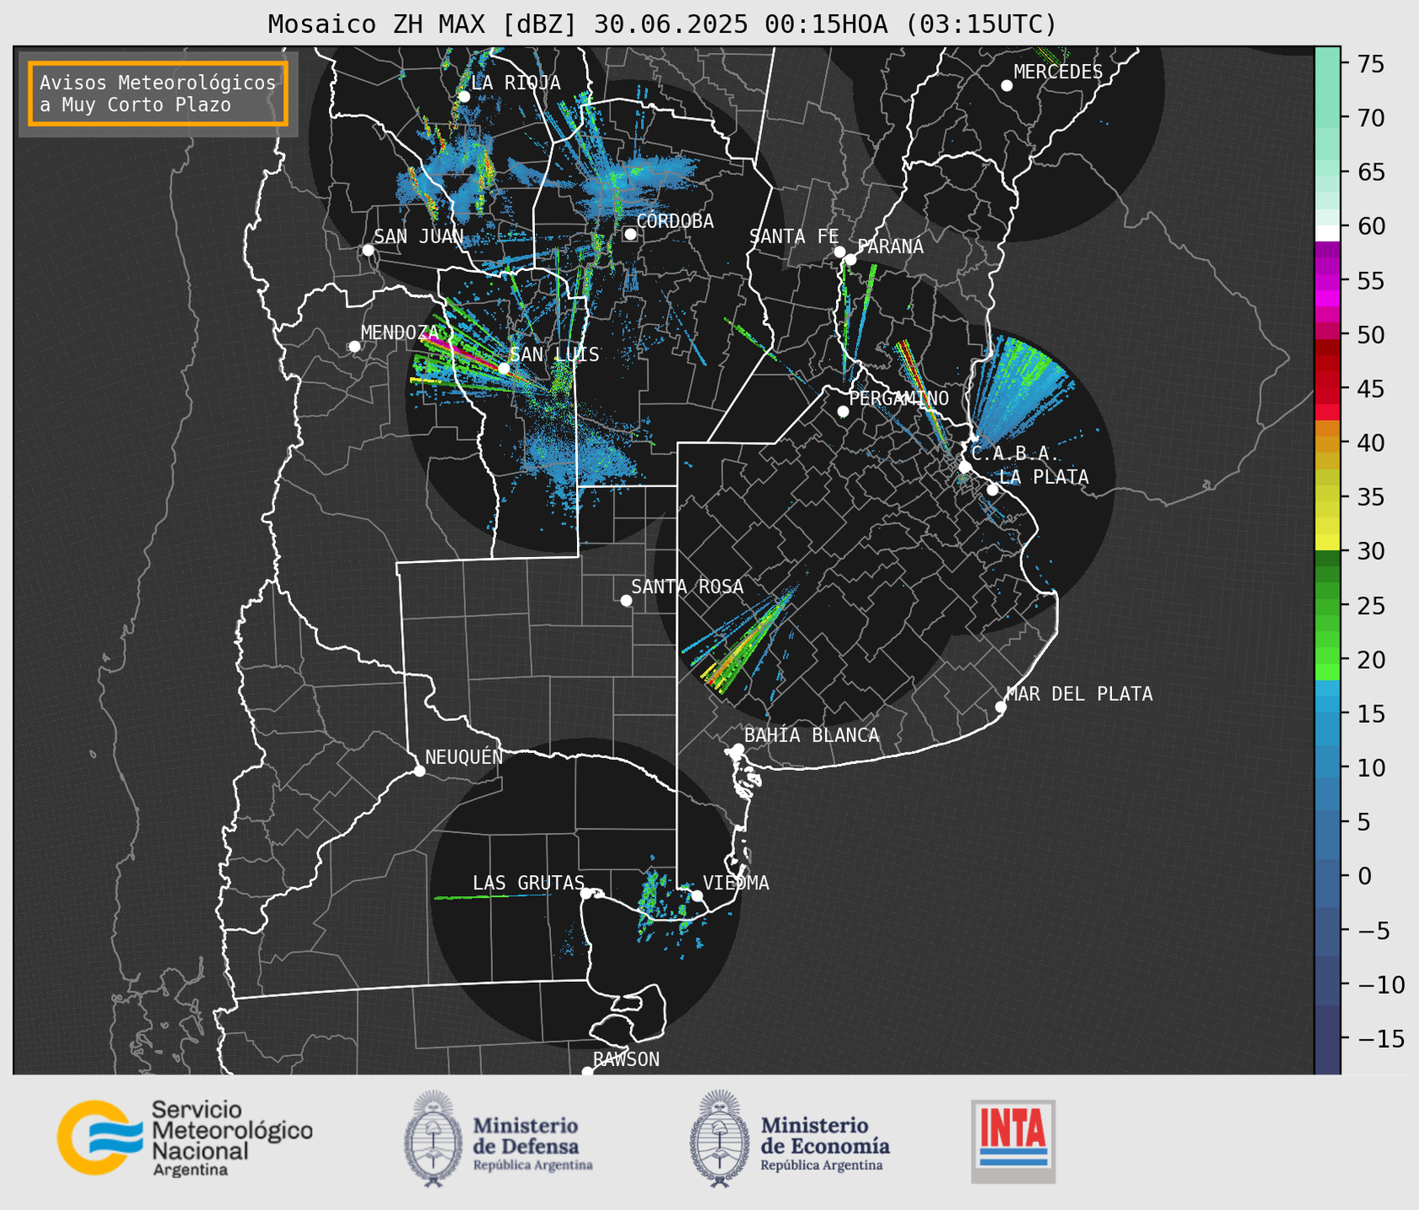
Task: Select the MENDOZA city marker
Action: pyautogui.click(x=354, y=347)
